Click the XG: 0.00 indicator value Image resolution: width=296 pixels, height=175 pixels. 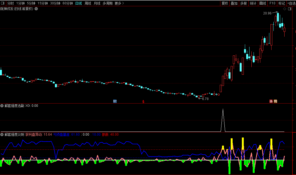click(x=32, y=106)
